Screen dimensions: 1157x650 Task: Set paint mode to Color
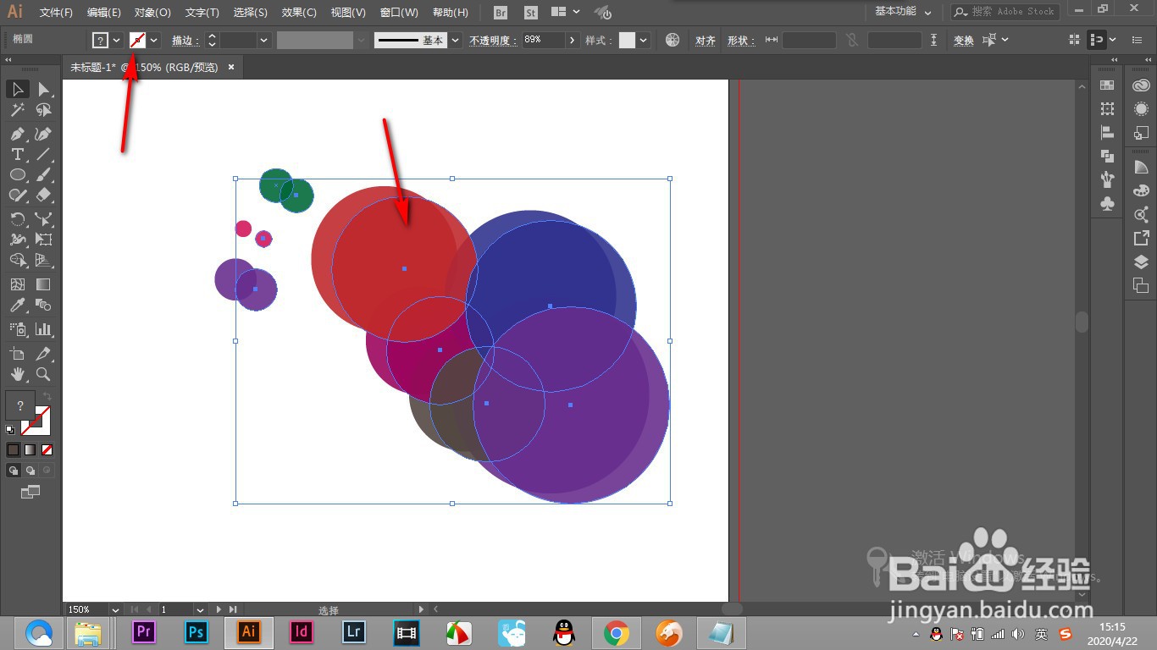13,449
